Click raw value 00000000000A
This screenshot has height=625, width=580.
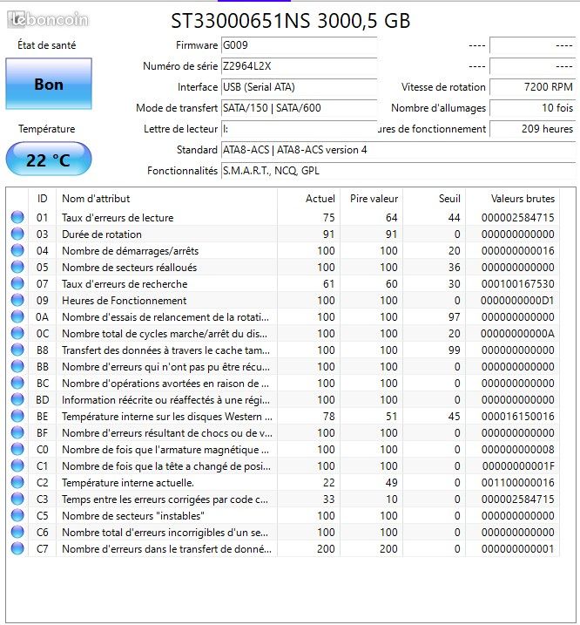(517, 333)
